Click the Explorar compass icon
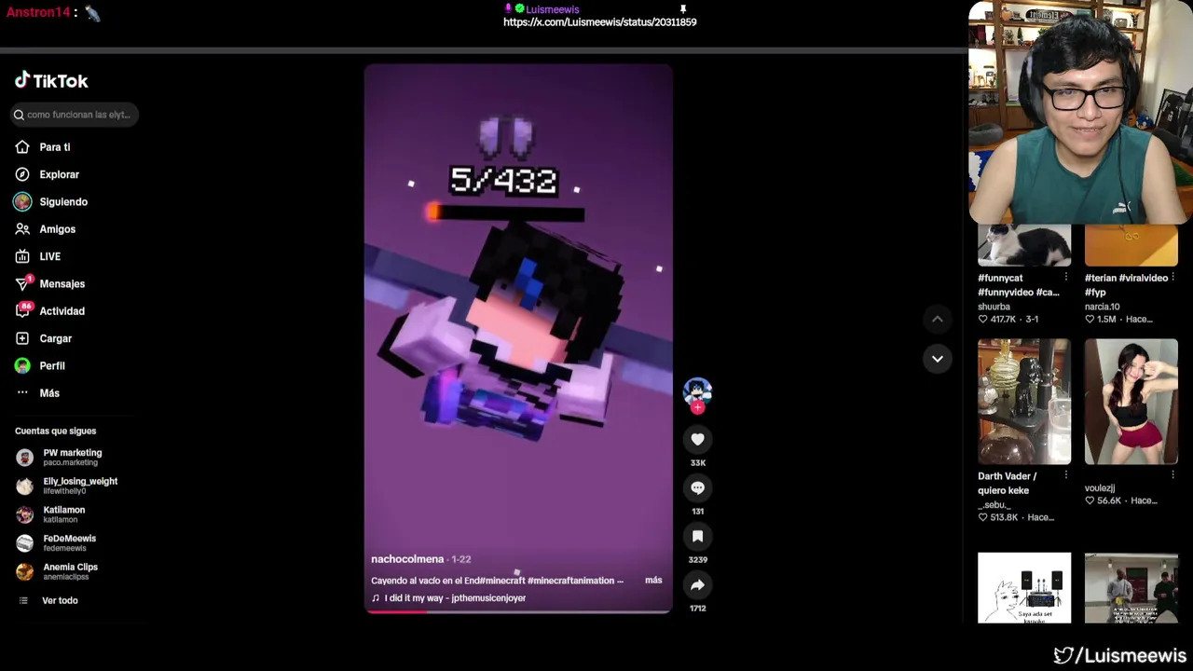Viewport: 1193px width, 671px height. 22,174
